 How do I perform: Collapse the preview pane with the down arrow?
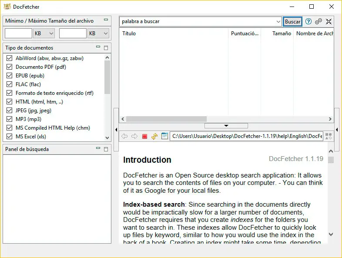point(226,126)
